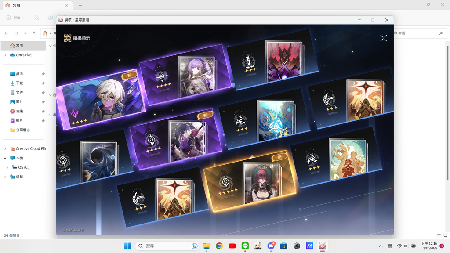
Task: Expand the OS (C:) drive node
Action: tap(7, 167)
